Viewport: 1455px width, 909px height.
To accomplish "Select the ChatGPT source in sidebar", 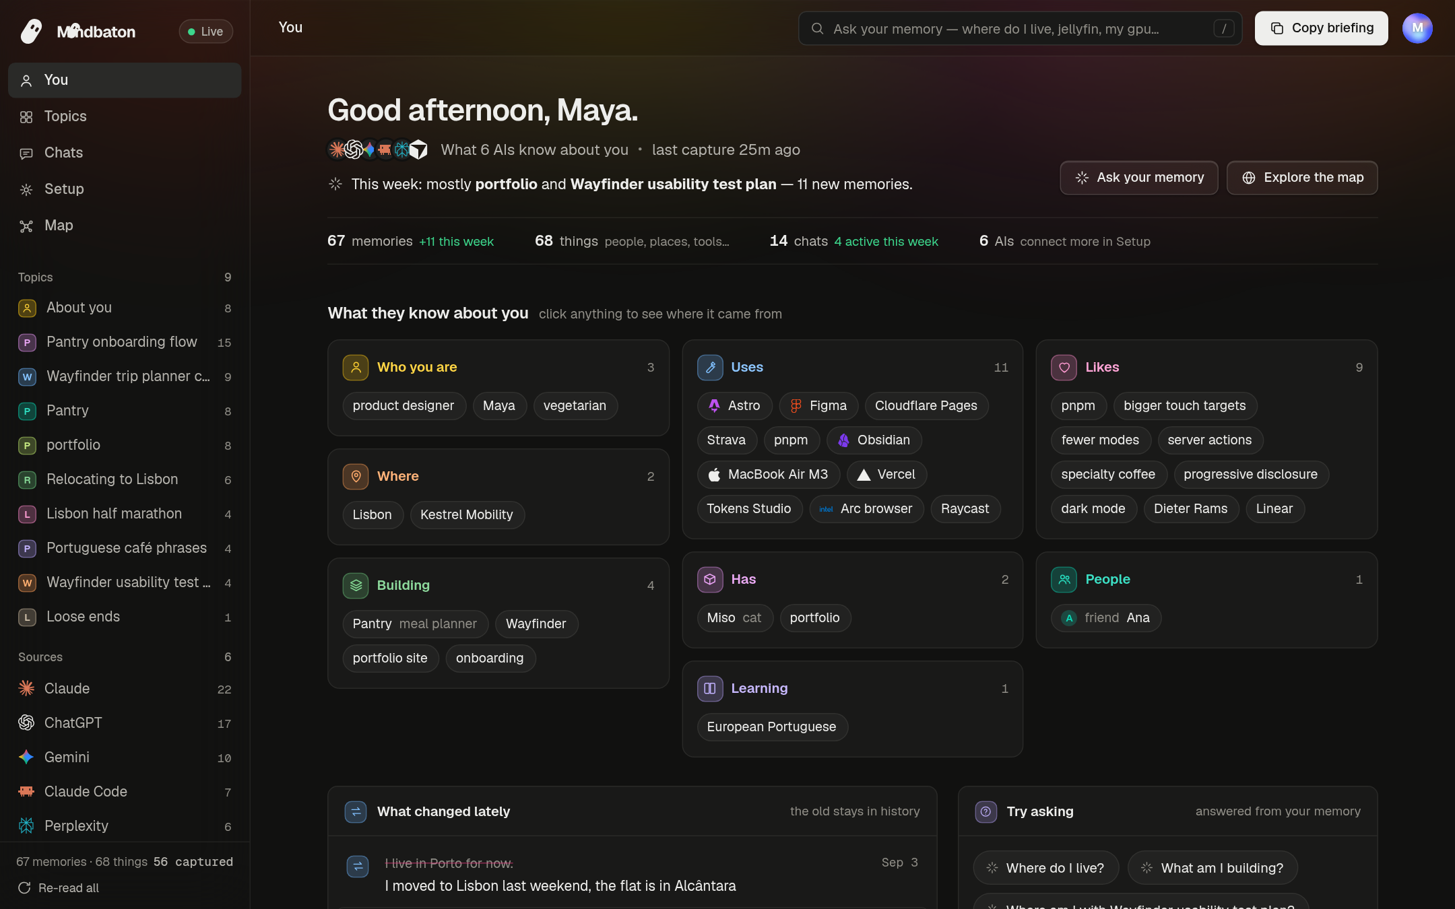I will (x=125, y=723).
